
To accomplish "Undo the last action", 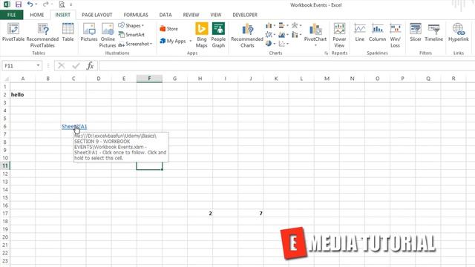I will (x=30, y=4).
